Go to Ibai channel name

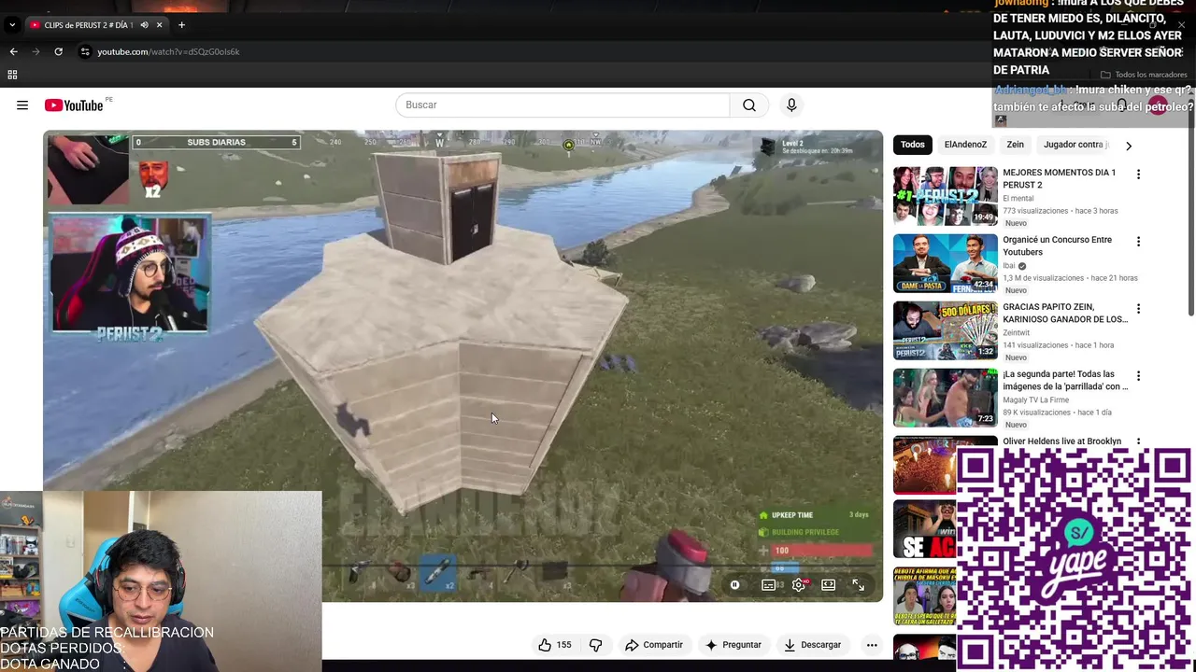(1009, 266)
